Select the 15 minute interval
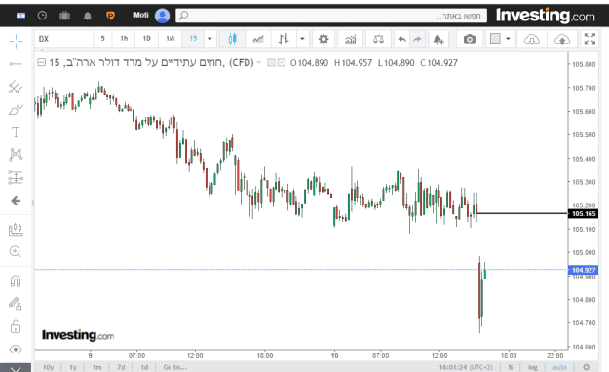 193,38
